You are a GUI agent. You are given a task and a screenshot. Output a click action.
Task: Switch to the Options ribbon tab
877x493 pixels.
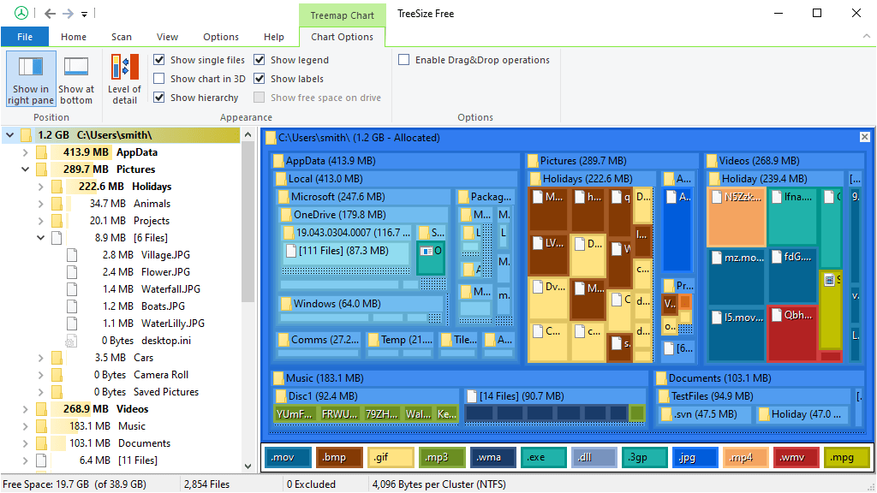click(x=221, y=37)
